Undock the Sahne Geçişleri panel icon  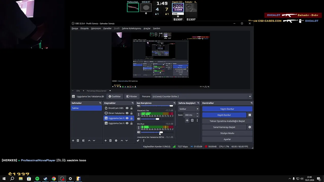click(198, 103)
